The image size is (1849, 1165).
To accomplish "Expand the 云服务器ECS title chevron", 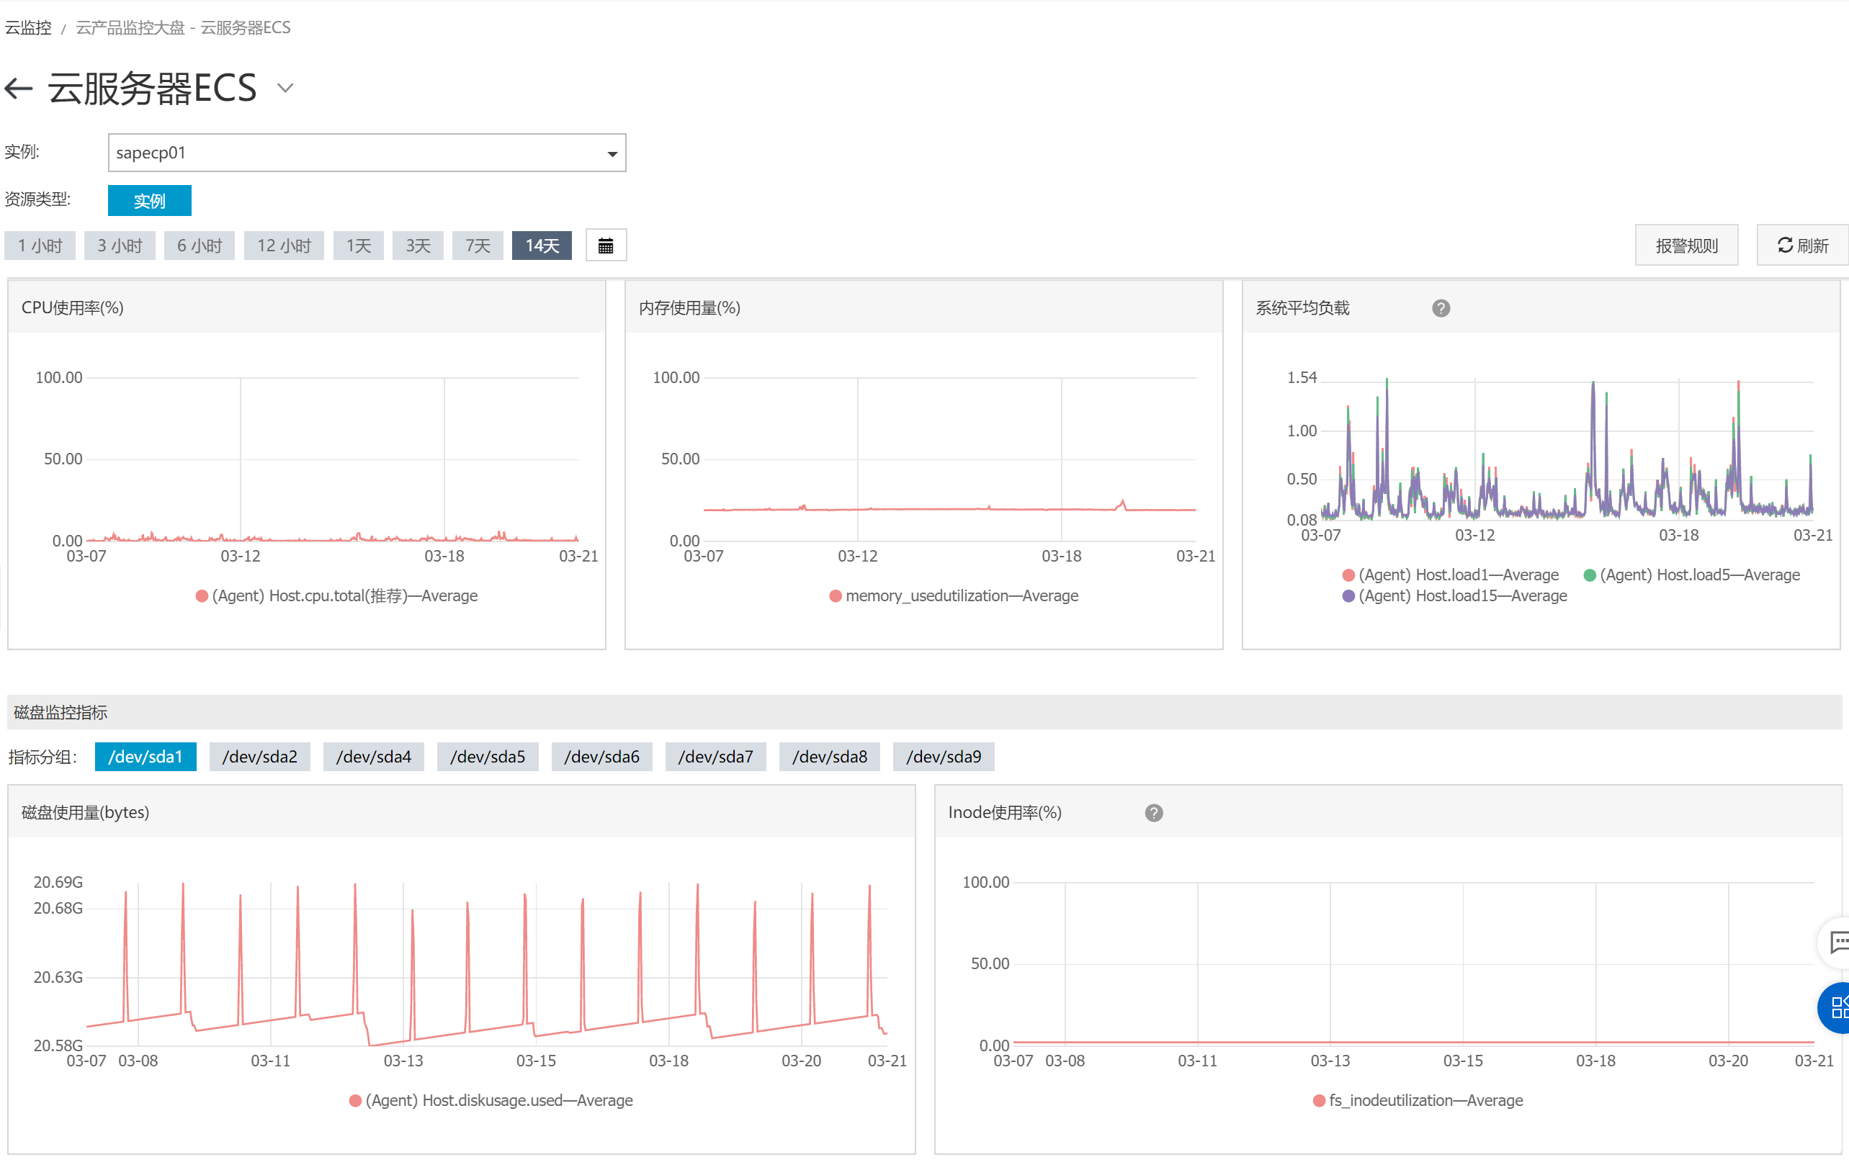I will pos(285,89).
